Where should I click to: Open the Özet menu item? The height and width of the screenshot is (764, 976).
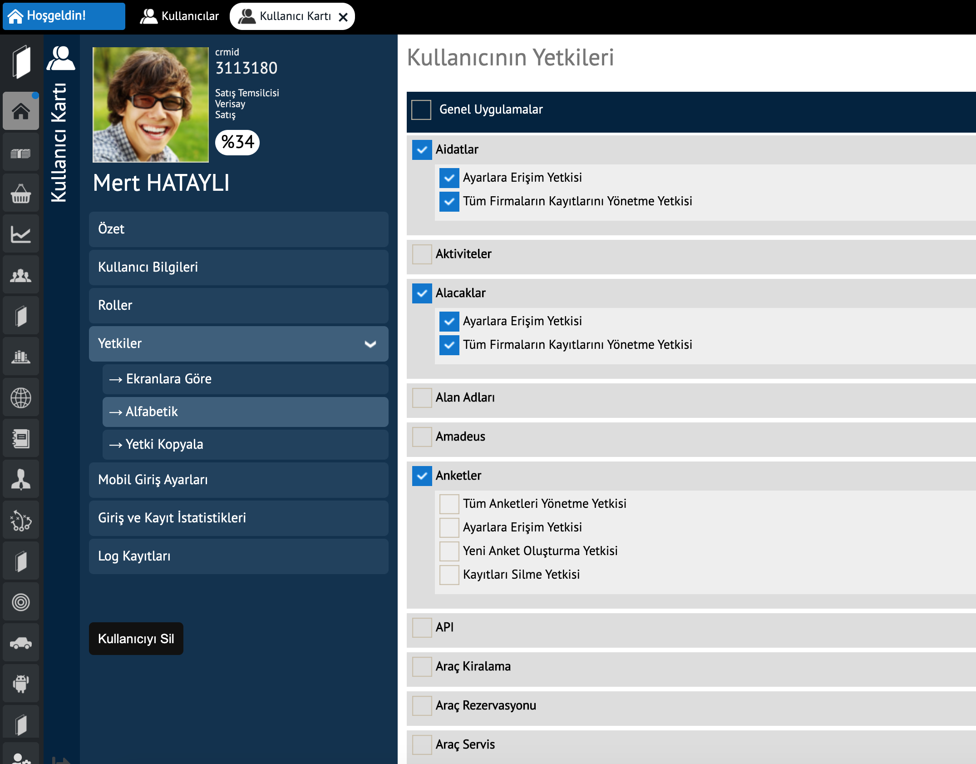(x=239, y=229)
